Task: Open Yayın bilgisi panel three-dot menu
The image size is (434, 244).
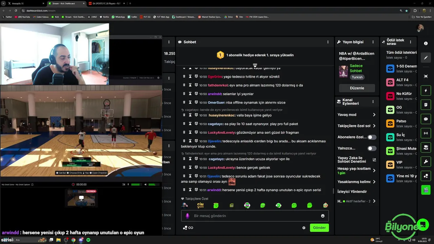Action: [x=373, y=42]
